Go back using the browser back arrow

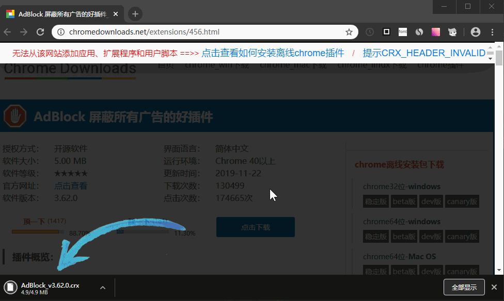coord(7,32)
